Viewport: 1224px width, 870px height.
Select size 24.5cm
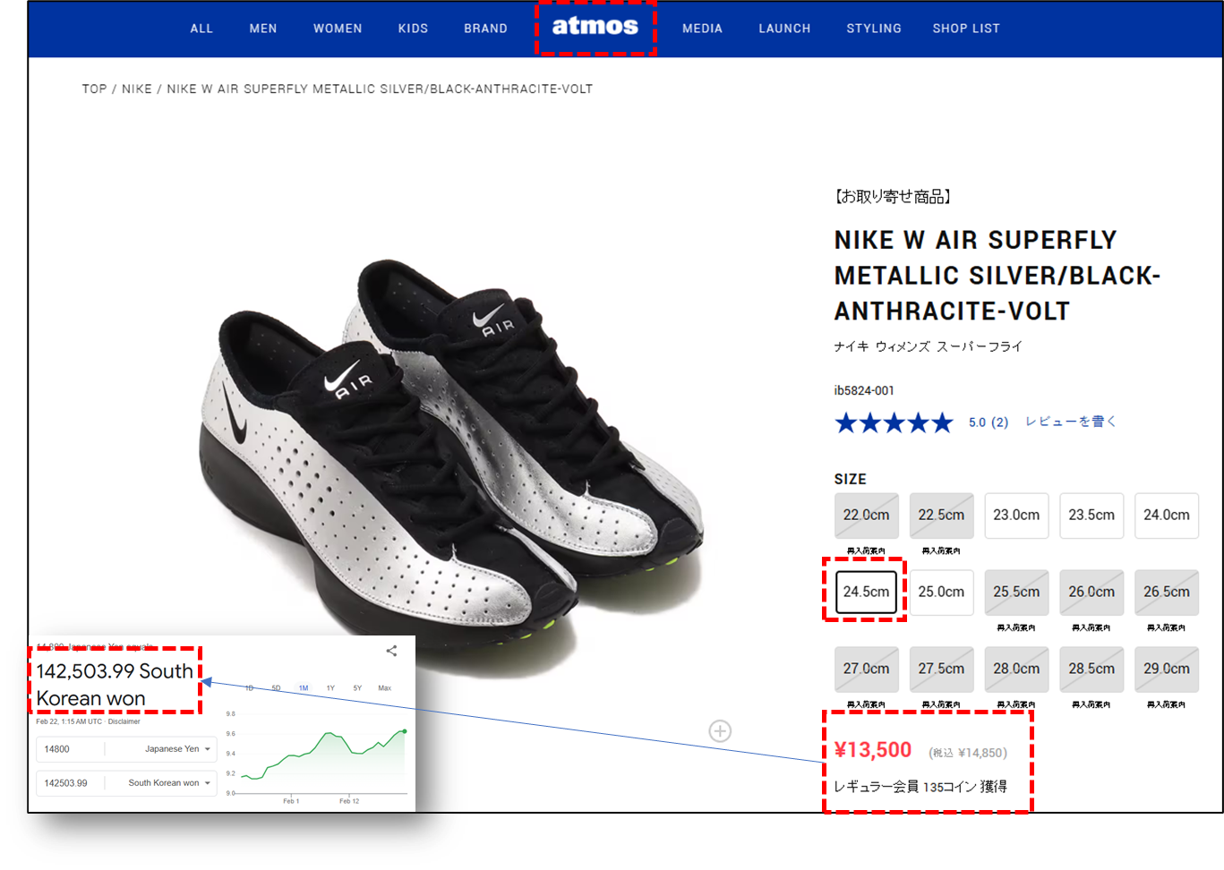click(x=867, y=593)
